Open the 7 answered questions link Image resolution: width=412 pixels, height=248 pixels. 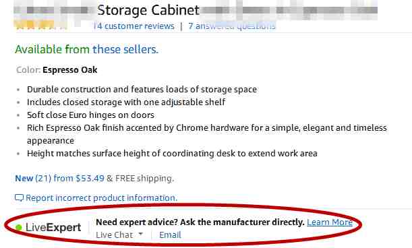232,26
